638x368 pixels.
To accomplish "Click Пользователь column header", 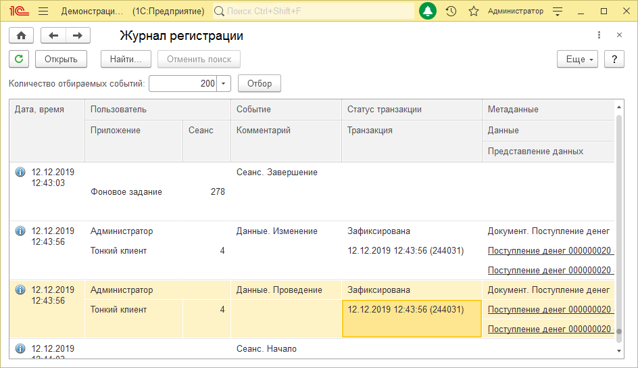I will 158,110.
